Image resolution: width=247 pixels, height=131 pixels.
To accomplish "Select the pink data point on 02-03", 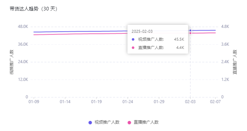I will pyautogui.click(x=190, y=33).
